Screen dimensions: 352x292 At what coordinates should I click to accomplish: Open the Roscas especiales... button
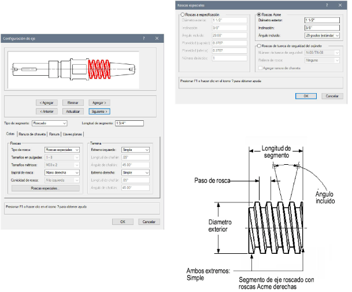click(x=46, y=188)
